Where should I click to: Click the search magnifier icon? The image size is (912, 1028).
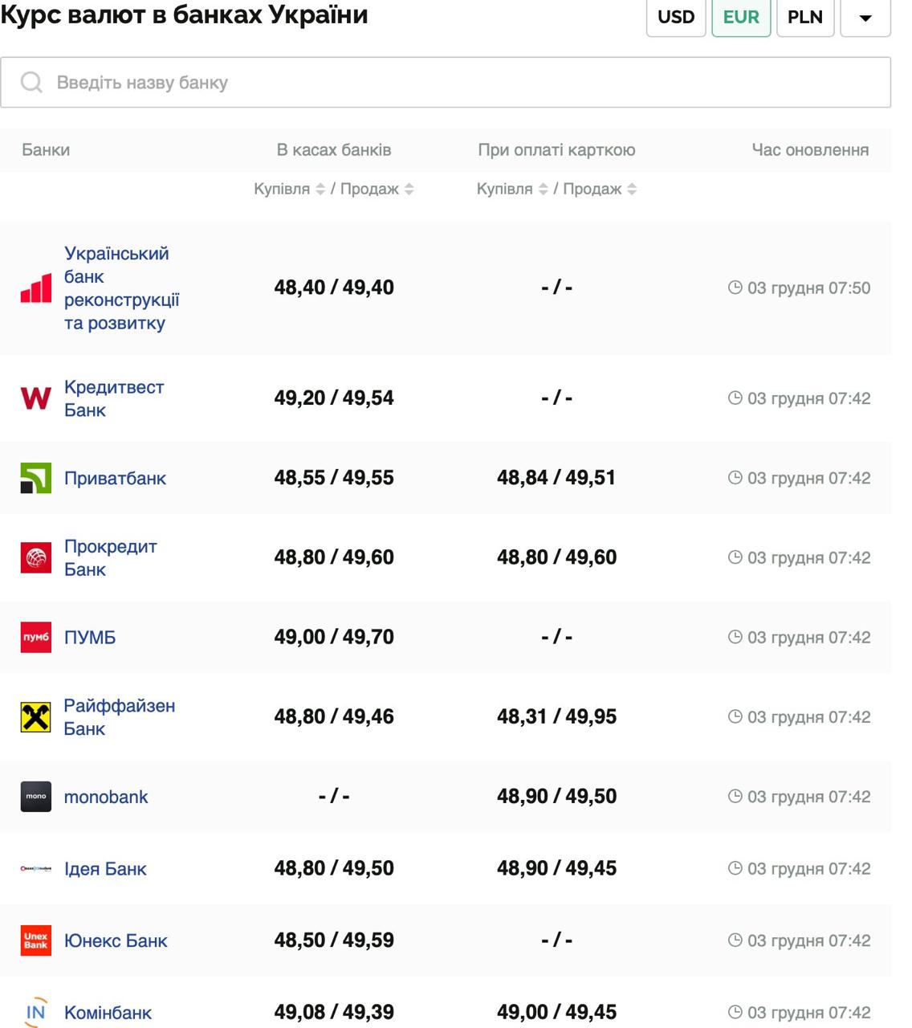[x=31, y=82]
